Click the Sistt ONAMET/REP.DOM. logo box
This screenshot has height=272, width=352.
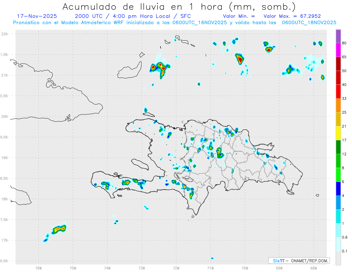299,261
